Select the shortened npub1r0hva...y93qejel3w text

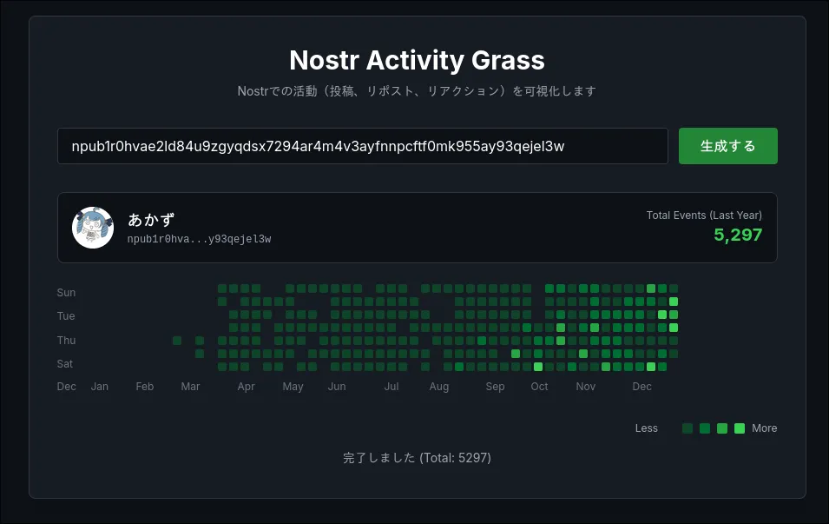click(199, 239)
